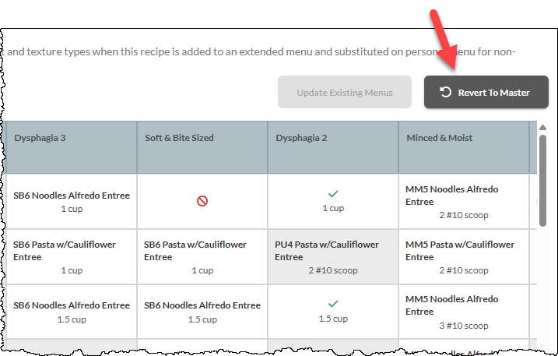Screen dimensions: 558x356
Task: Open MM5 Pasta w/Cauliflower Entree cell
Action: 464,256
